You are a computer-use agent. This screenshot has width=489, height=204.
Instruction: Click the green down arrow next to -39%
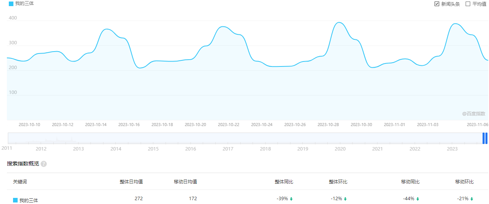tap(291, 199)
